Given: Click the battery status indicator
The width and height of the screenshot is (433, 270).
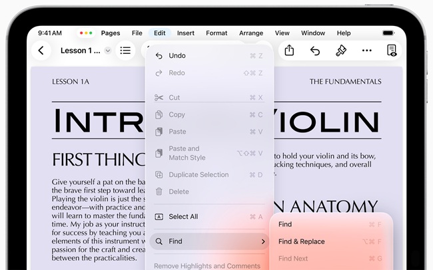Looking at the screenshot, I should [388, 33].
